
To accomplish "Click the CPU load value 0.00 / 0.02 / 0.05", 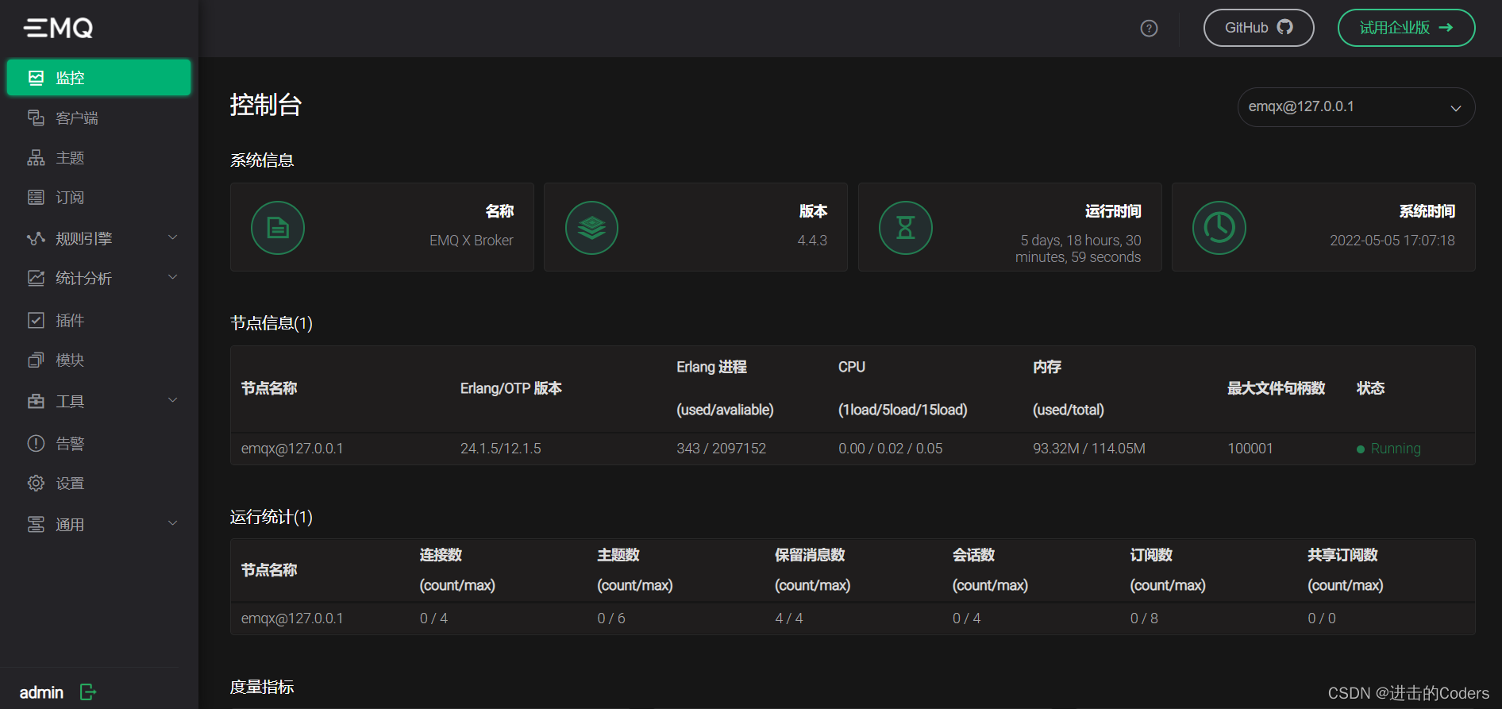I will (x=891, y=449).
